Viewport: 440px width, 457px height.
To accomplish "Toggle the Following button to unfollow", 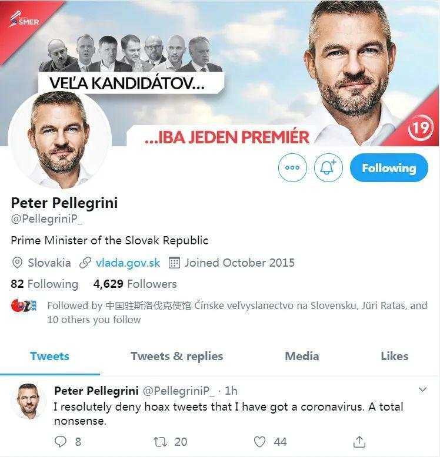I will point(389,168).
